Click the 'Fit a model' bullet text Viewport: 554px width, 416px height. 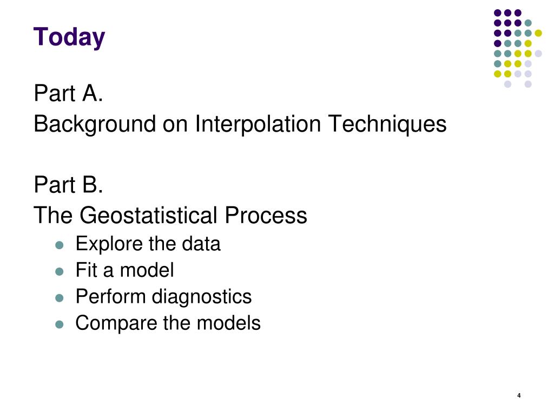125,270
